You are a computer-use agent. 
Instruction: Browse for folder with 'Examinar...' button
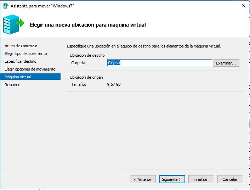pos(226,63)
